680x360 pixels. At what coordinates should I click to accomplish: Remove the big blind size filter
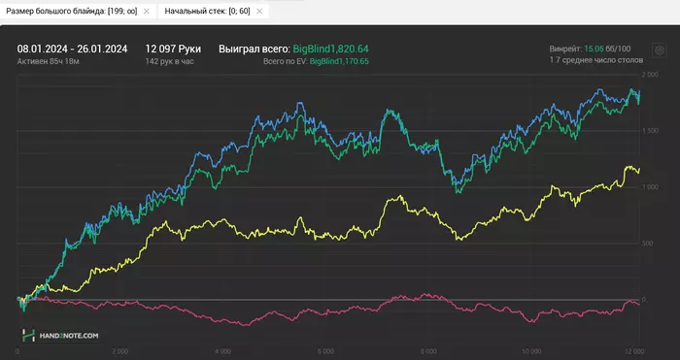click(x=146, y=12)
